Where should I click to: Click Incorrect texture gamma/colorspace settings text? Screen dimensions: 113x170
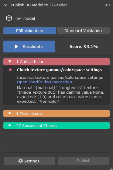click(x=60, y=77)
